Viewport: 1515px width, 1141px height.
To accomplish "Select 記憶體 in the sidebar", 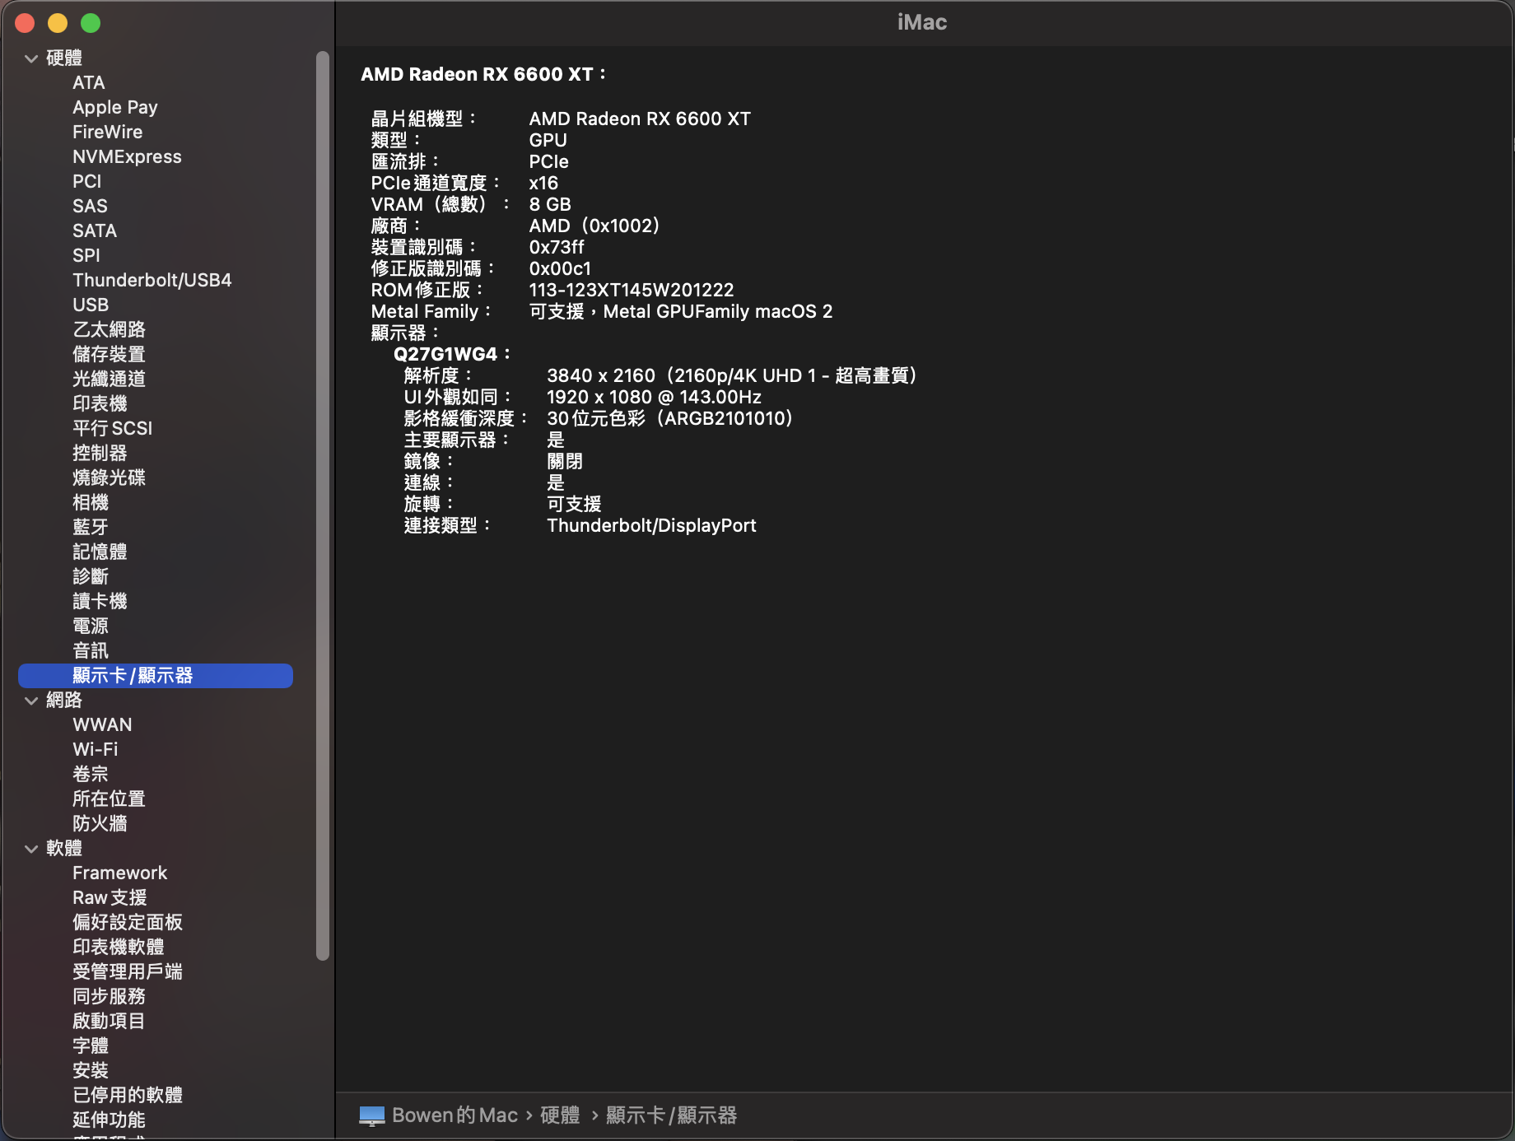I will click(100, 552).
